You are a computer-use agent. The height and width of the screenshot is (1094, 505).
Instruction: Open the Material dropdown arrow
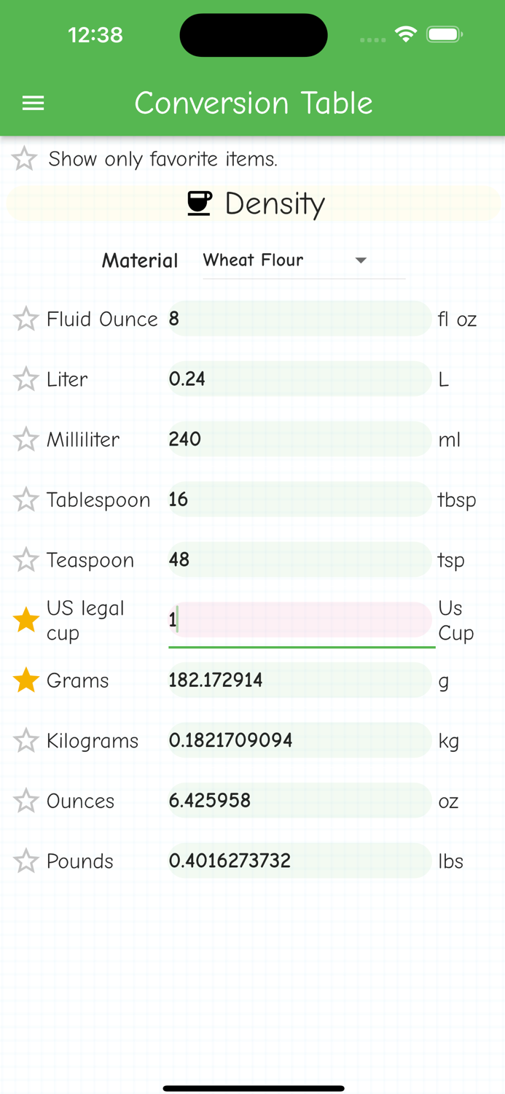361,260
